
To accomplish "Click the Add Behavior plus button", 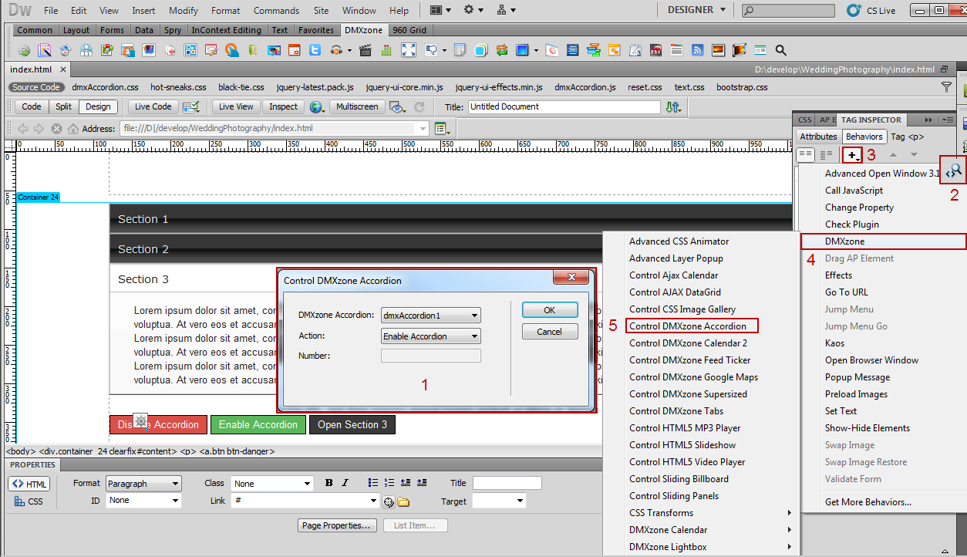I will coord(851,156).
